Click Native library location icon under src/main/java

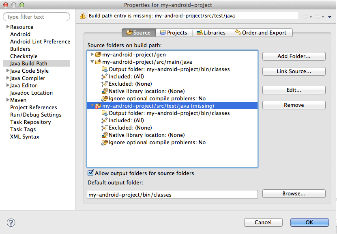[105, 91]
